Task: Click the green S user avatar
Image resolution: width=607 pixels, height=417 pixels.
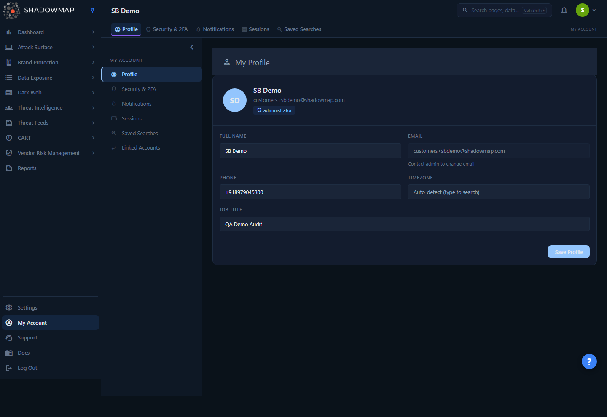Action: pos(583,10)
